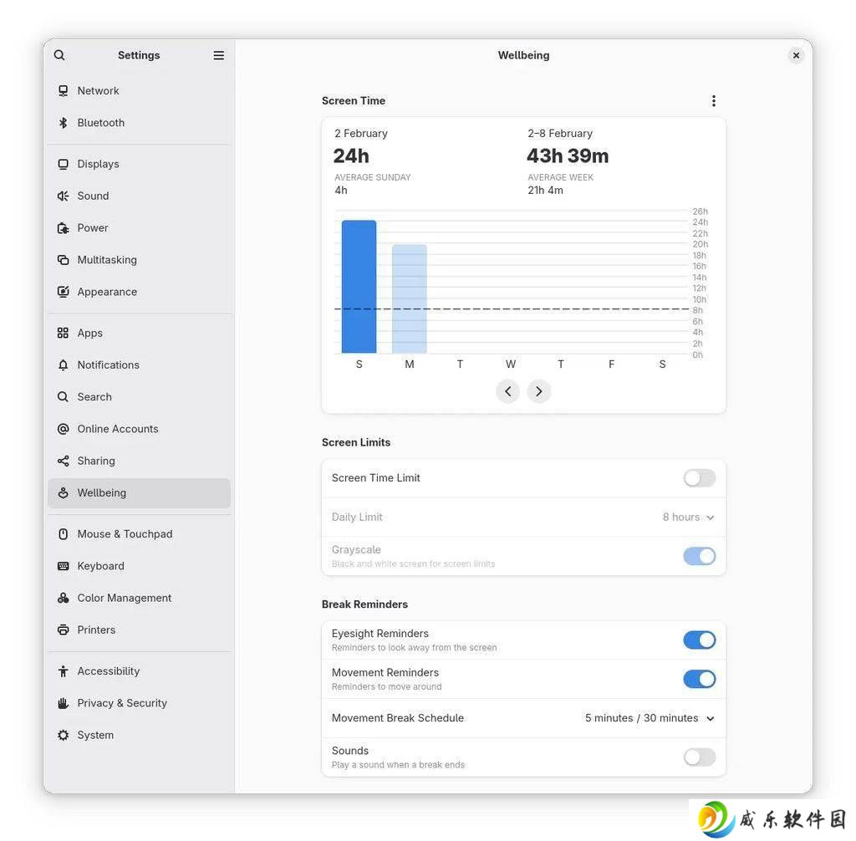856x841 pixels.
Task: Click the Online Accounts at-sign icon
Action: coord(64,429)
